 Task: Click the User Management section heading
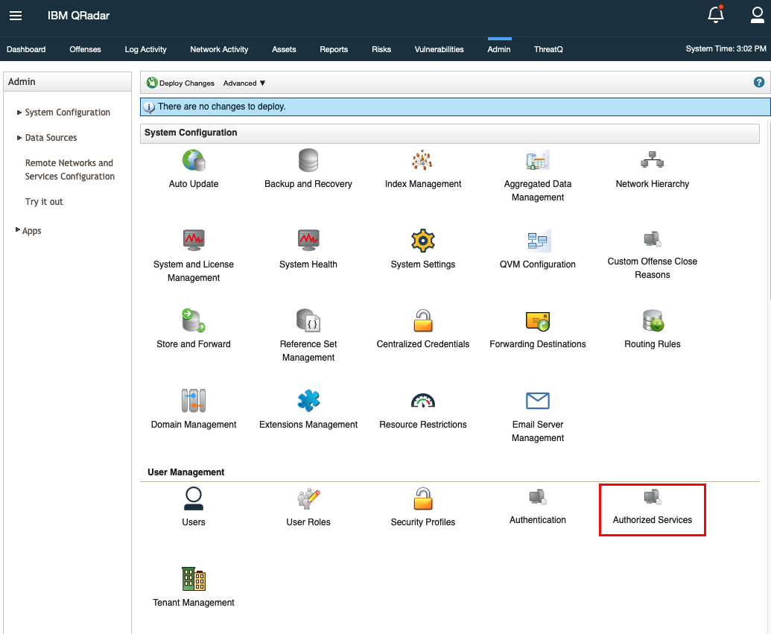[x=186, y=472]
